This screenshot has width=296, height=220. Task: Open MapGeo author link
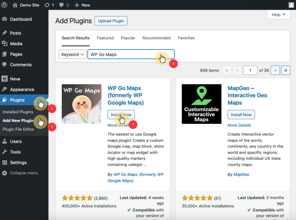[x=241, y=175]
